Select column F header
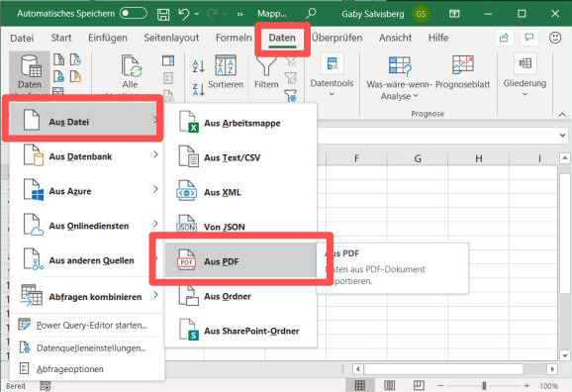Screen dimensions: 572x392 coord(356,158)
